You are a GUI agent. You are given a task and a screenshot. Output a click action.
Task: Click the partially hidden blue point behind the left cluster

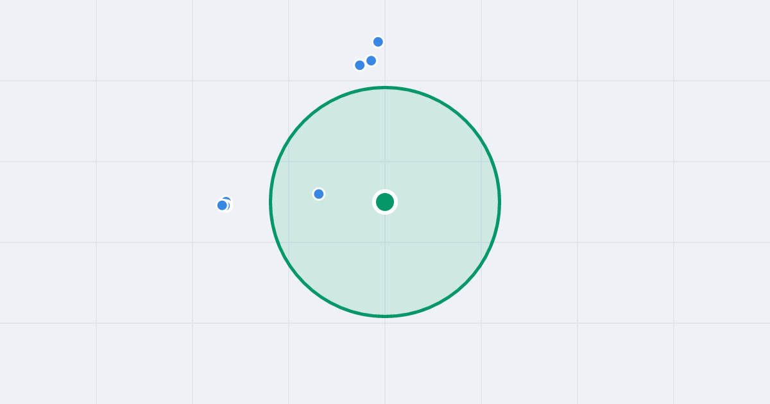click(x=227, y=199)
